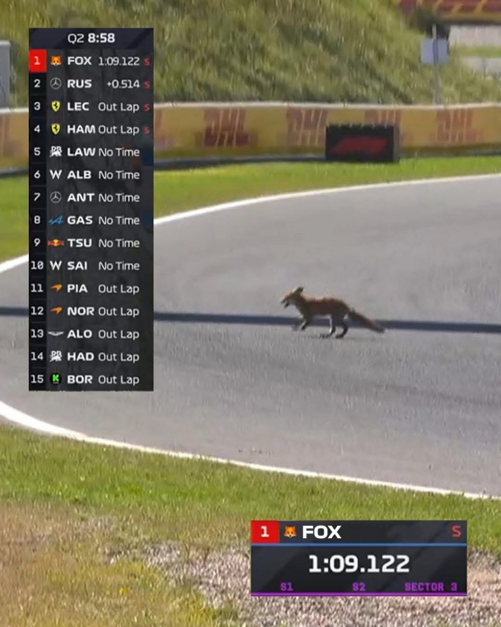Click the SECTOR 3 label in timing bar
Viewport: 501px width, 627px height.
[x=431, y=587]
